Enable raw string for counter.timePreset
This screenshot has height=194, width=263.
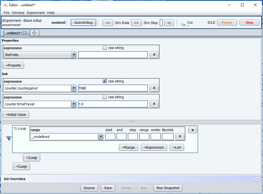(105, 97)
